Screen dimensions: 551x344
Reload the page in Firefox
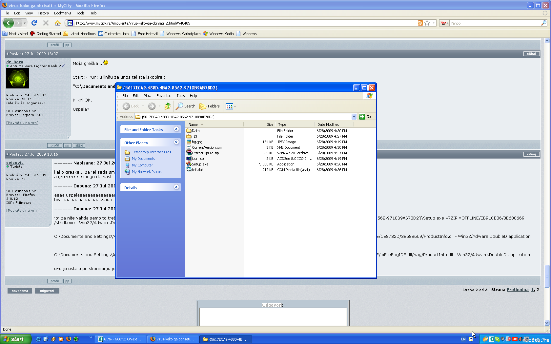coord(34,23)
